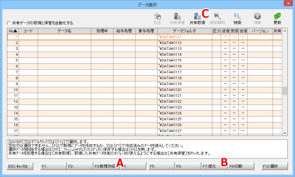
Task: Select the row with folder ~¥DATA¥0123
Action: 145,107
